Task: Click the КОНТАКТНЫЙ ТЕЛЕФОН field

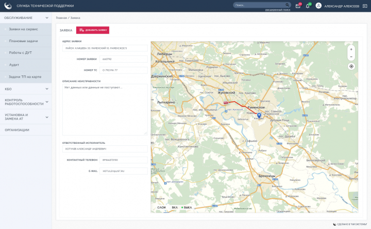Action: point(124,160)
